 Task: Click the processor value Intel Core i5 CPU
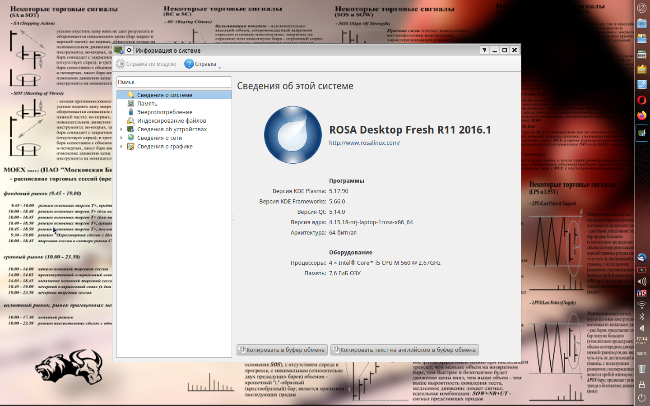(385, 263)
